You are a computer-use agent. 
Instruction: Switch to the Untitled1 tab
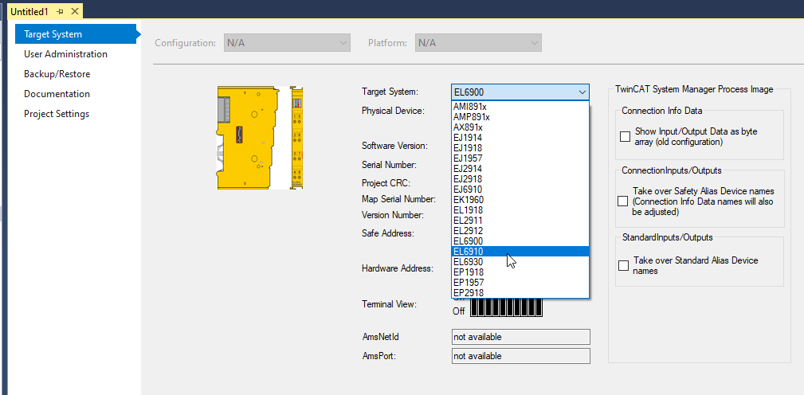click(x=29, y=11)
